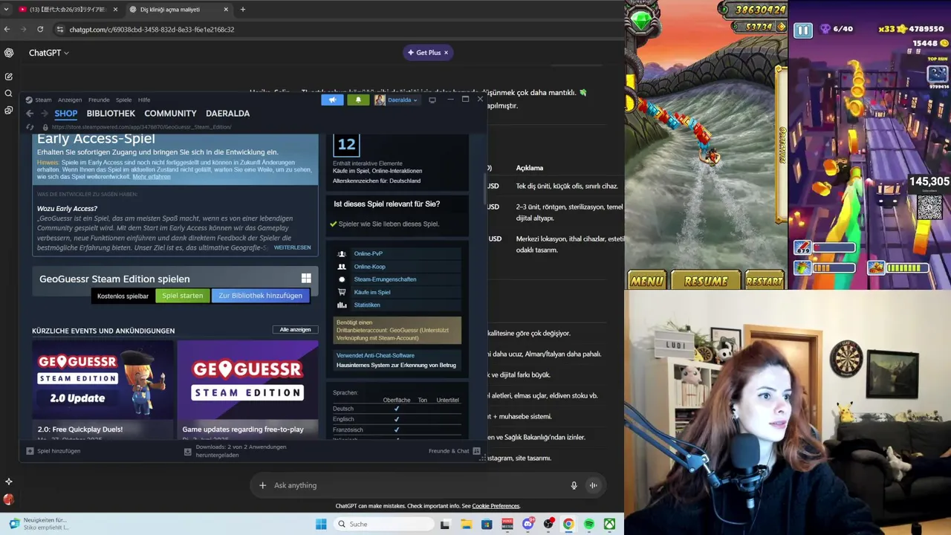Reload the Chrome page

pyautogui.click(x=40, y=30)
